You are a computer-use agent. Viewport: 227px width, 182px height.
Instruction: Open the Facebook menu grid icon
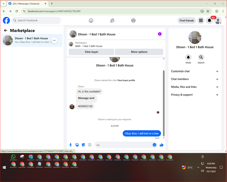click(x=201, y=20)
